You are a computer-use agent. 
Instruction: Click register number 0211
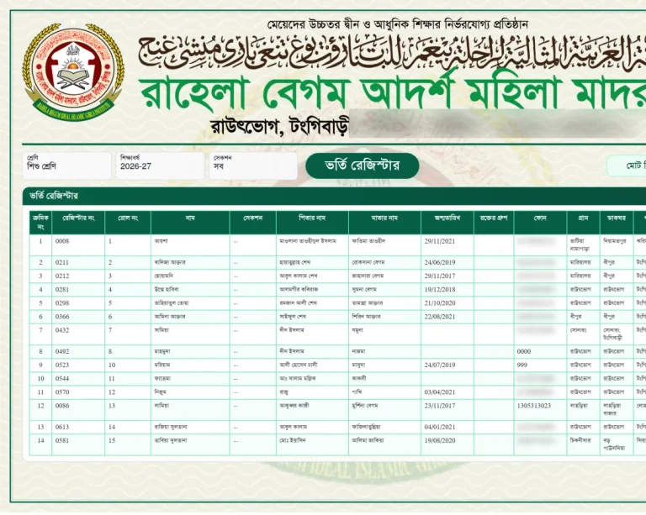(62, 262)
